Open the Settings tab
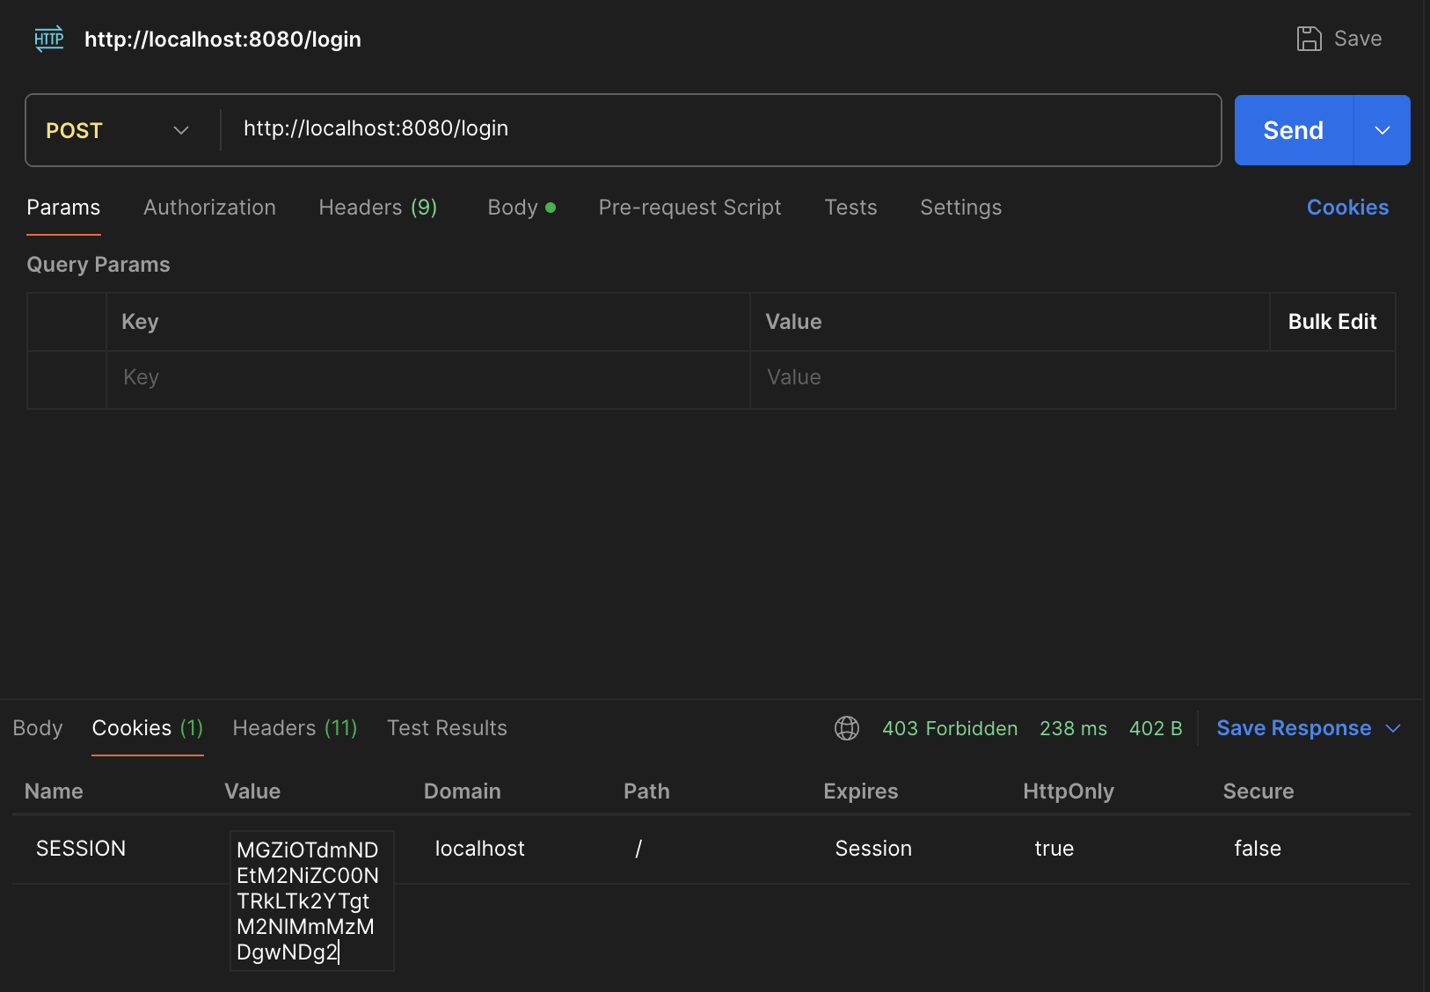 [x=960, y=208]
